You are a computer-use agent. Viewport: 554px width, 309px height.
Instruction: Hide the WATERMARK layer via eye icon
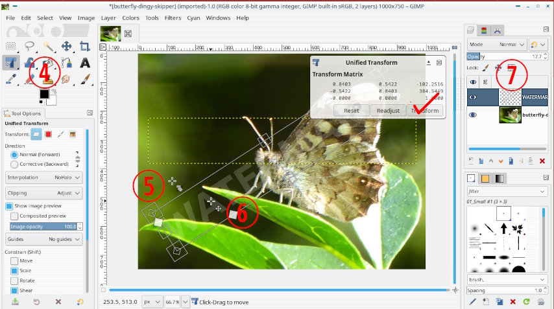click(x=473, y=98)
